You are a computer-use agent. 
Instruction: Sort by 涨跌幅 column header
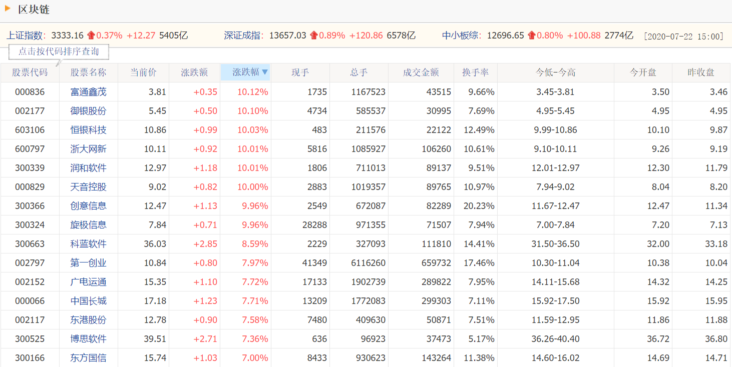point(246,72)
